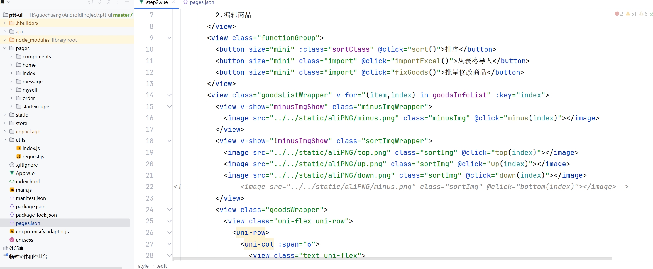The width and height of the screenshot is (653, 269).
Task: Fold the goodsWrapper view at line 24
Action: [x=169, y=210]
